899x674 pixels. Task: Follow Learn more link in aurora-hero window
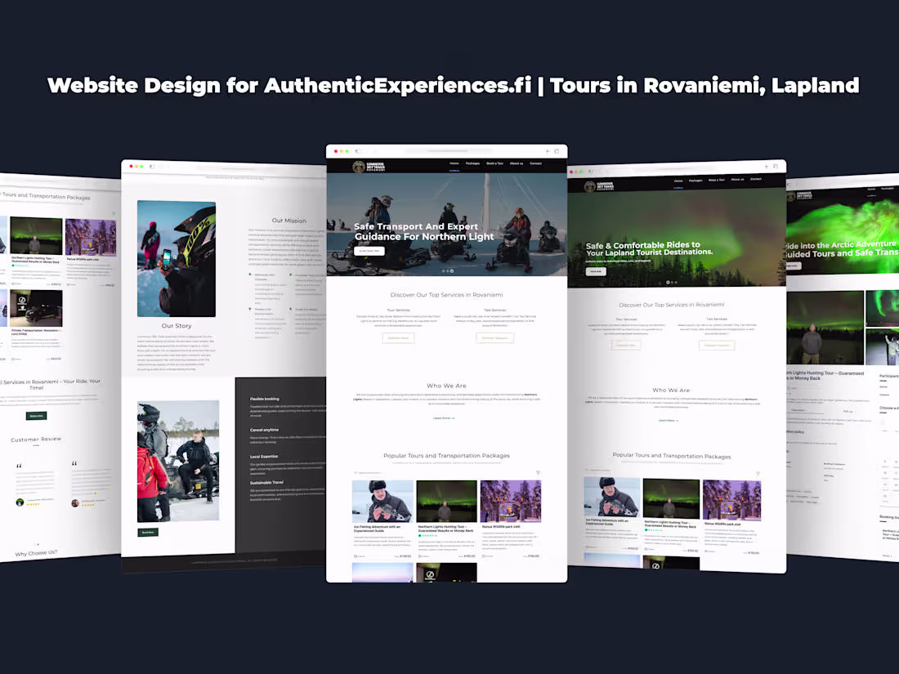(669, 420)
